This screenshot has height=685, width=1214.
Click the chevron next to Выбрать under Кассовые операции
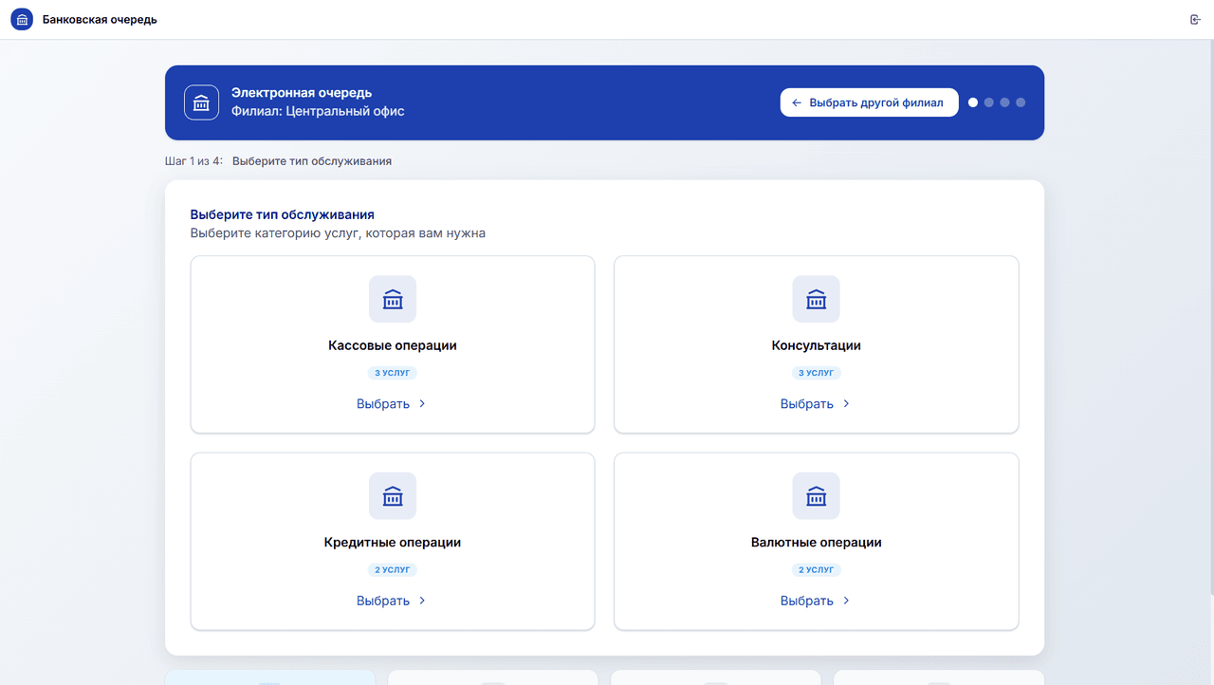click(x=422, y=403)
